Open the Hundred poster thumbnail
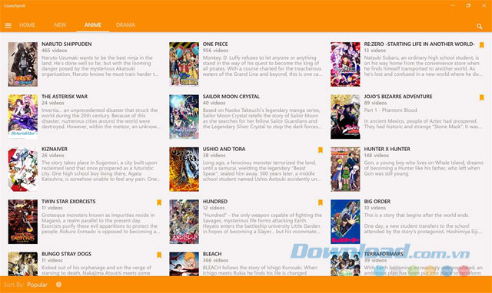Viewport: 492px width, 293px height. coord(184,222)
